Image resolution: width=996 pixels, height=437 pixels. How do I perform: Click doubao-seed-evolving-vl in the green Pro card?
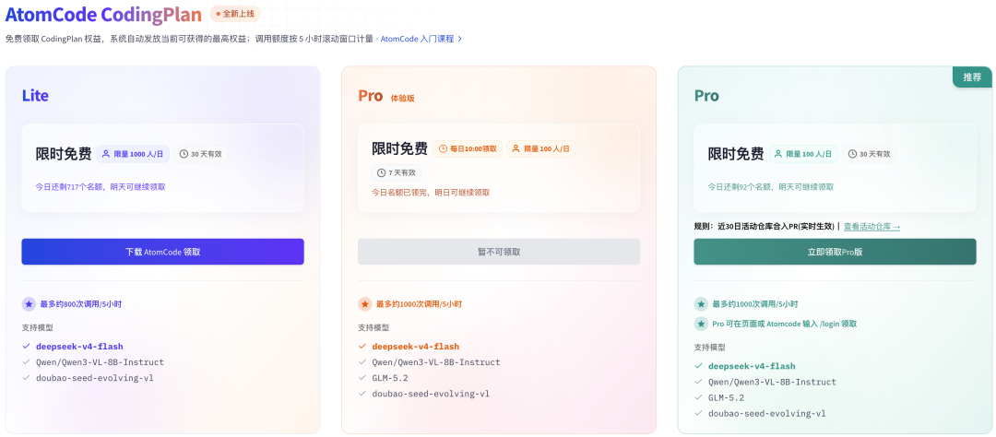(x=767, y=414)
